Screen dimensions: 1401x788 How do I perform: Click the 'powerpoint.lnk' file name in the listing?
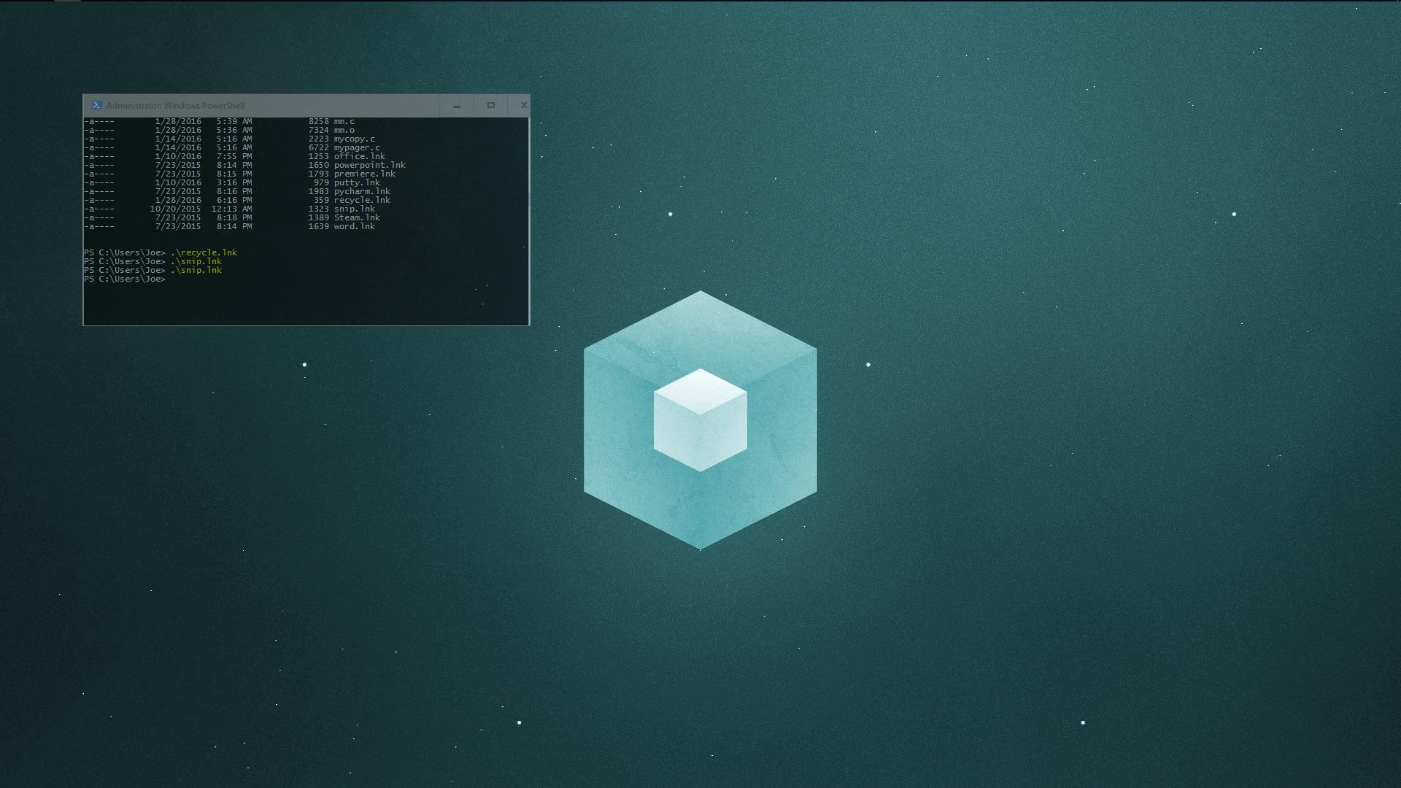(369, 166)
